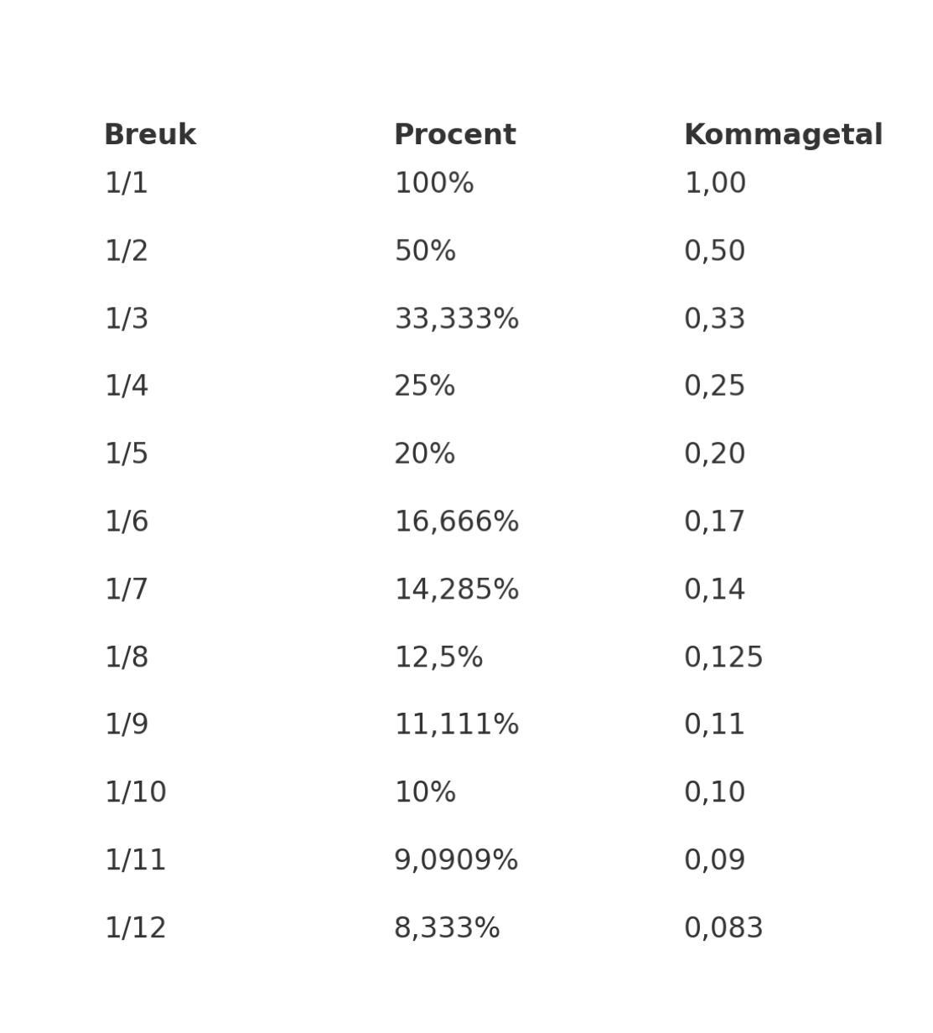933x1033 pixels.
Task: Click the 0,083 decimal value
Action: coord(724,929)
